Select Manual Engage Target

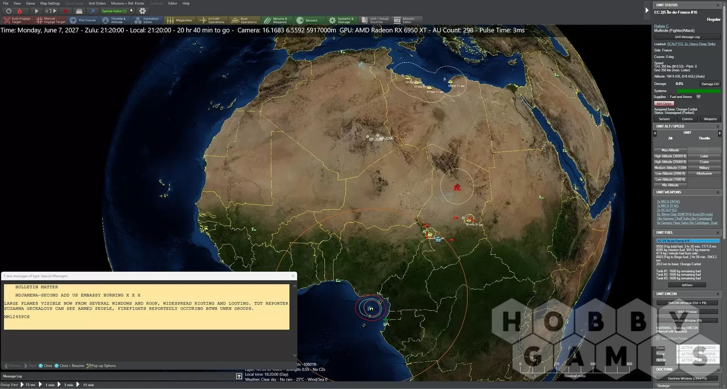pyautogui.click(x=50, y=20)
